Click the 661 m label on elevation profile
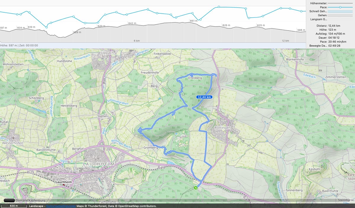This screenshot has width=355, height=208. pos(194,21)
